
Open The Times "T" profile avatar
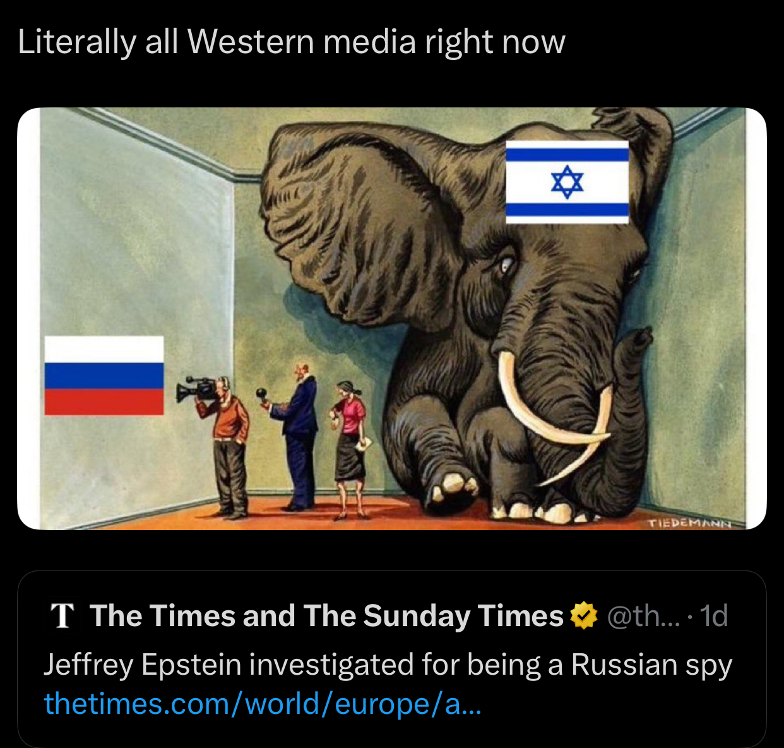(x=62, y=616)
